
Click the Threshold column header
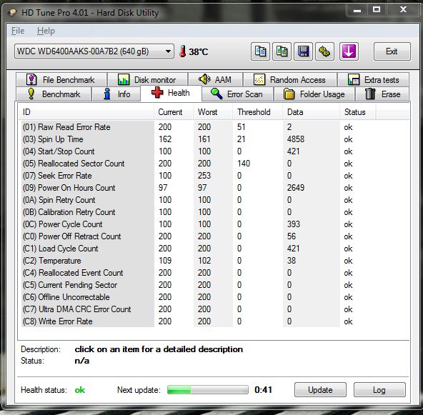tap(258, 112)
